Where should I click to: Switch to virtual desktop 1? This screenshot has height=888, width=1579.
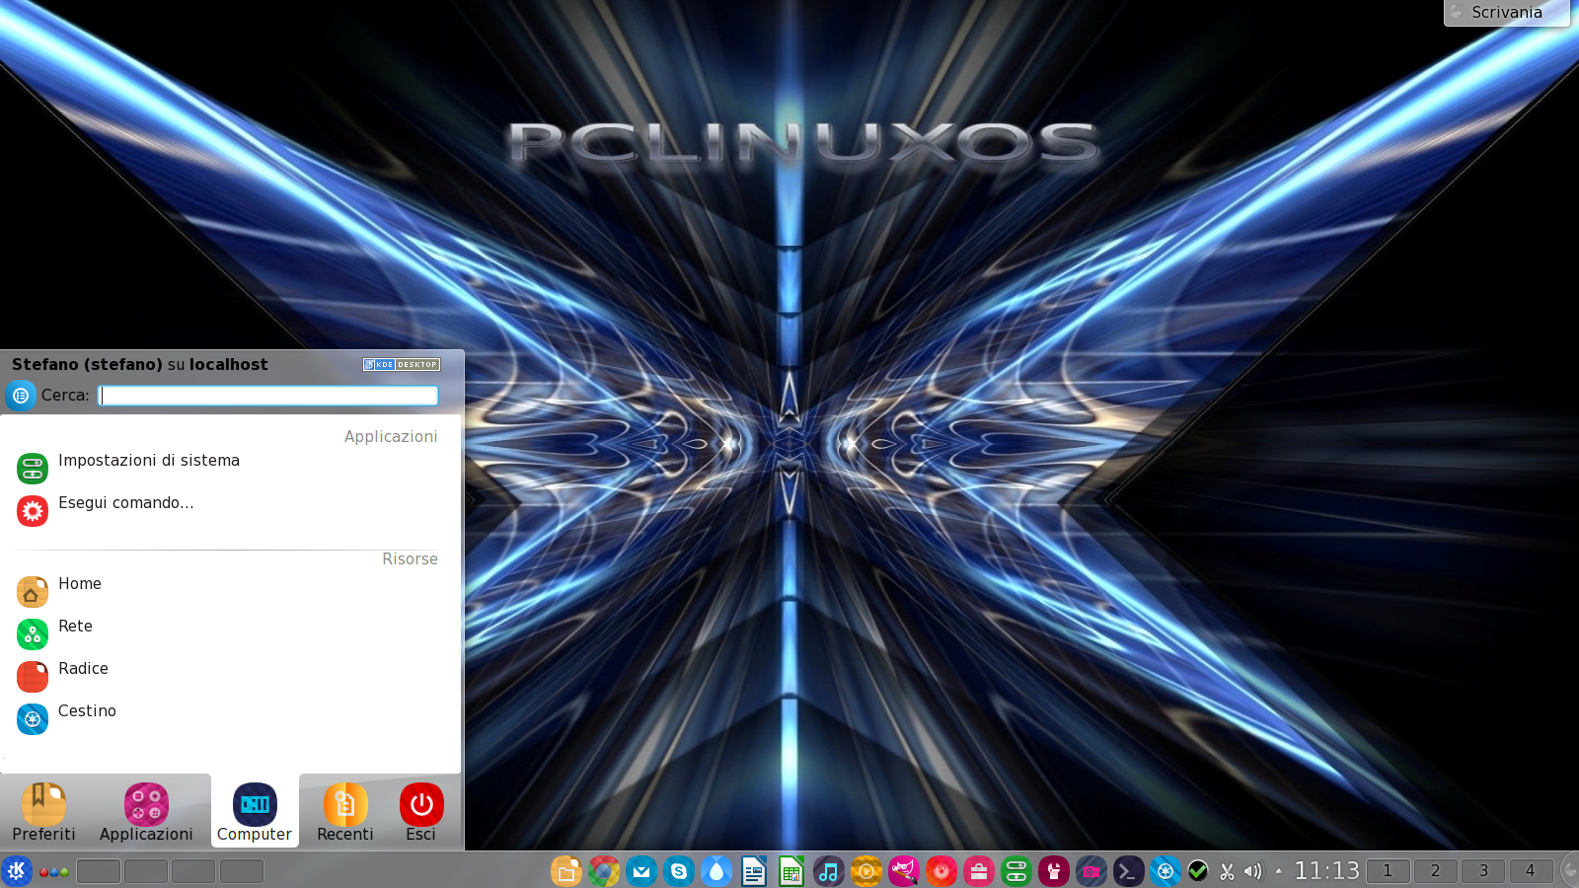point(1388,870)
